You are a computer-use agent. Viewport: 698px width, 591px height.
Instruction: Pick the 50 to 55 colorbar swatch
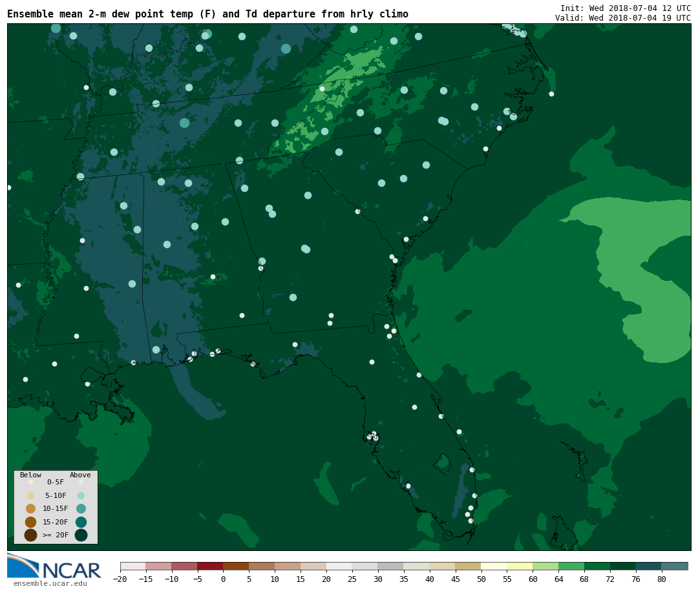tap(494, 566)
